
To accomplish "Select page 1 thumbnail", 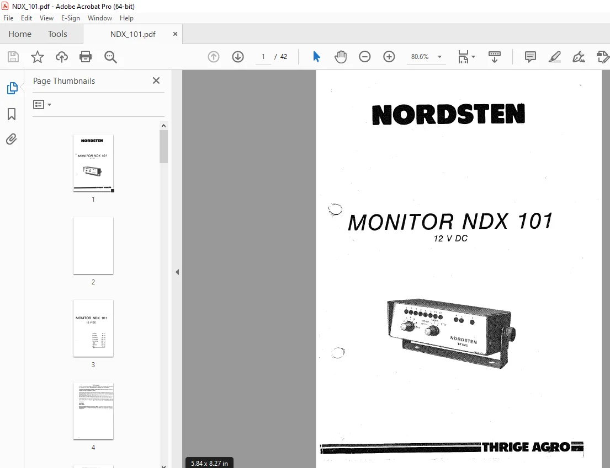I will (x=93, y=163).
